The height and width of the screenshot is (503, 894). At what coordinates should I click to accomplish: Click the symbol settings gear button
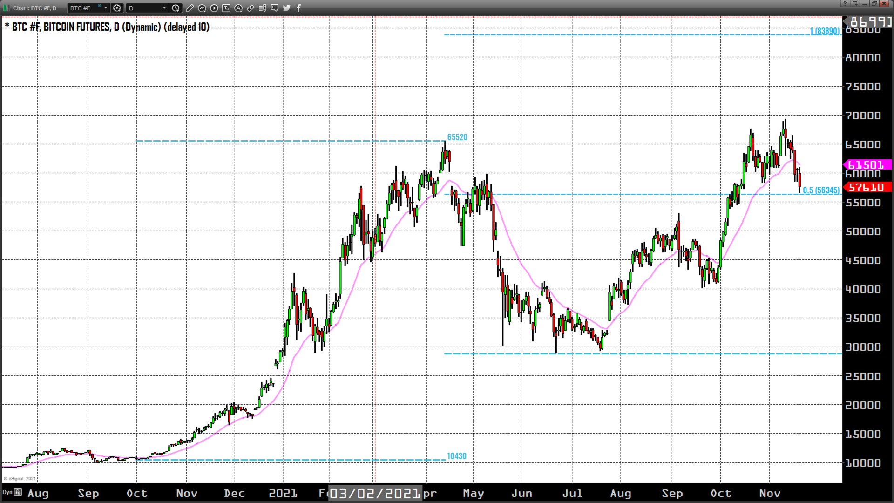pos(117,8)
